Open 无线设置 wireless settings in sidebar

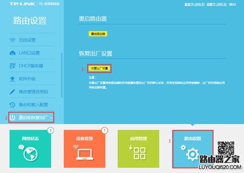click(32, 40)
